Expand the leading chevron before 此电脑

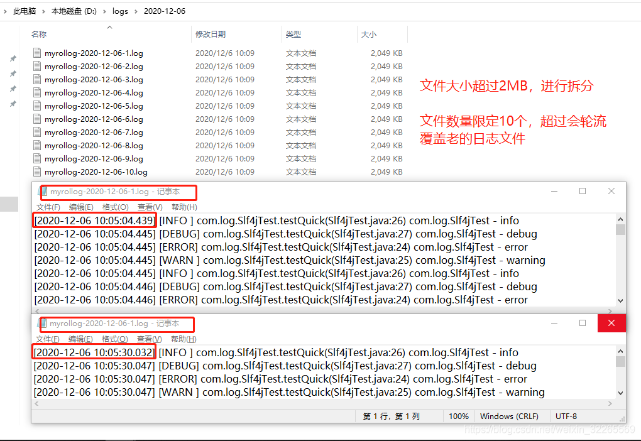pos(5,11)
